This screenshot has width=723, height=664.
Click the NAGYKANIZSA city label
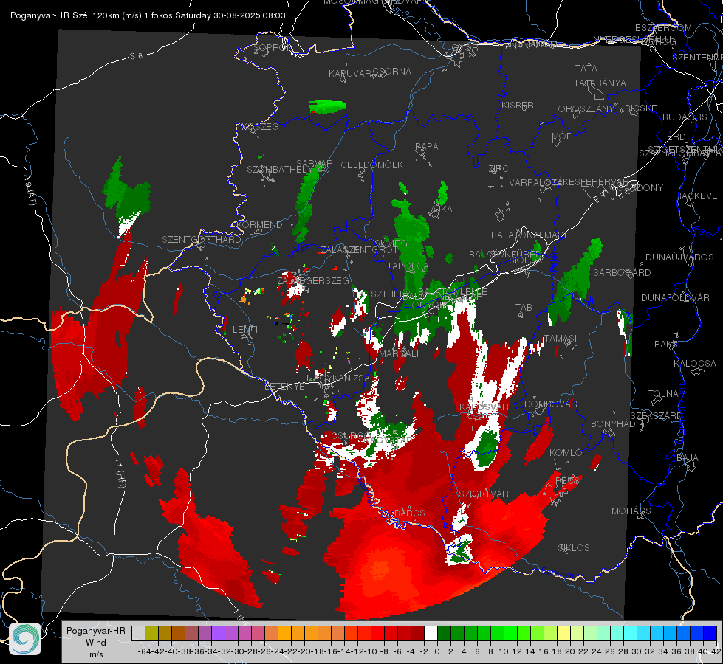pos(338,378)
